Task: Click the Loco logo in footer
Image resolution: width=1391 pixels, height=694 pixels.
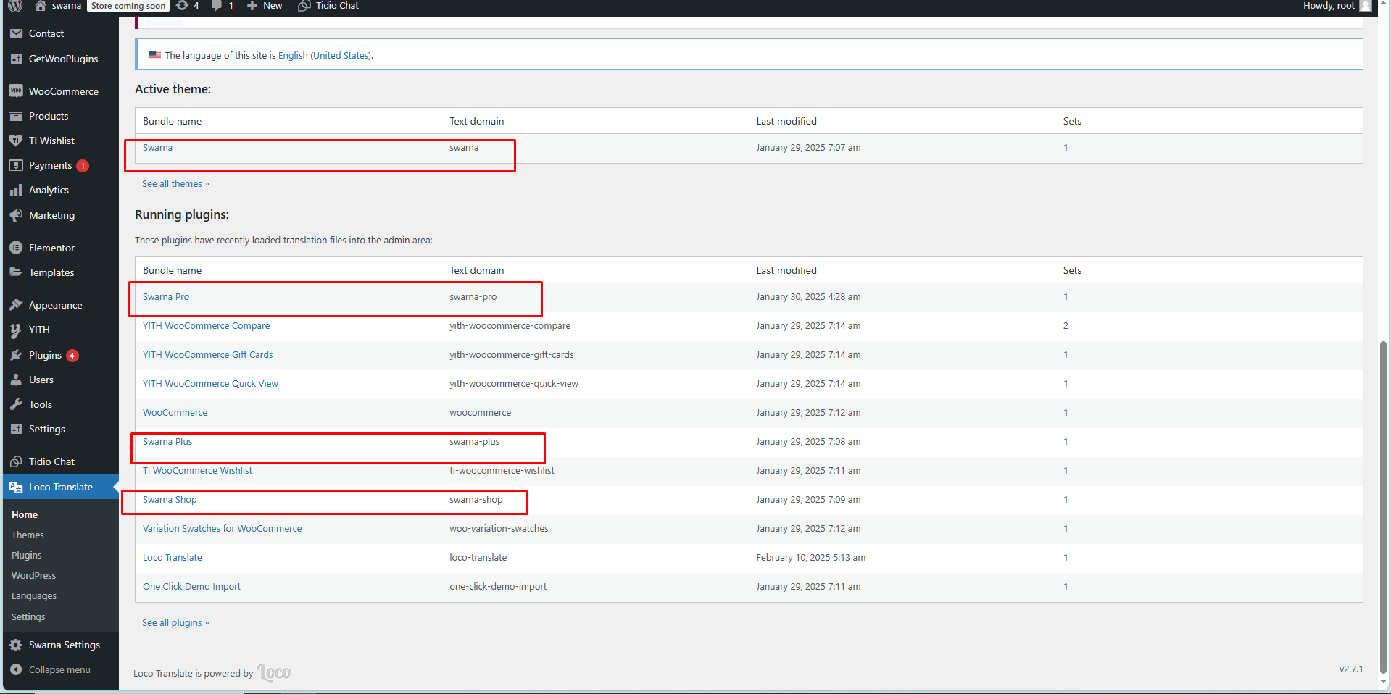Action: coord(275,673)
